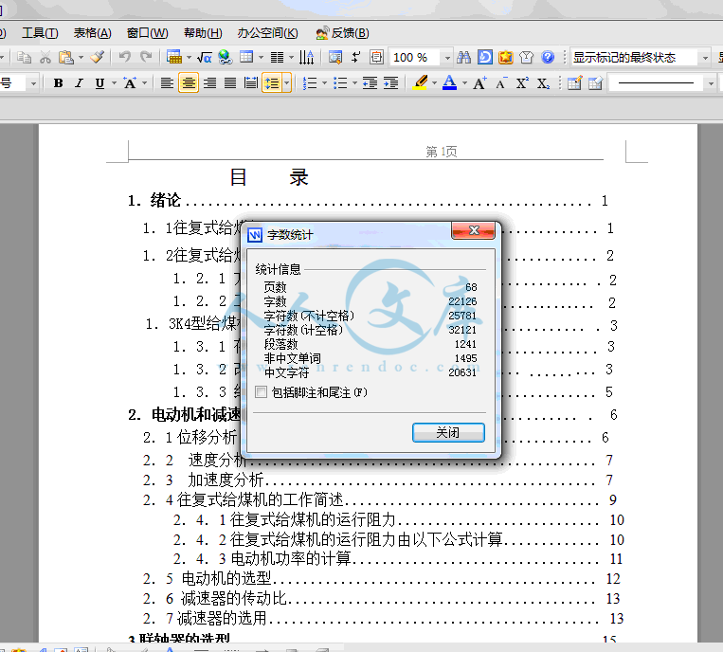Open the 办公空间(K) menu
Screen dimensions: 723x652
click(x=267, y=33)
